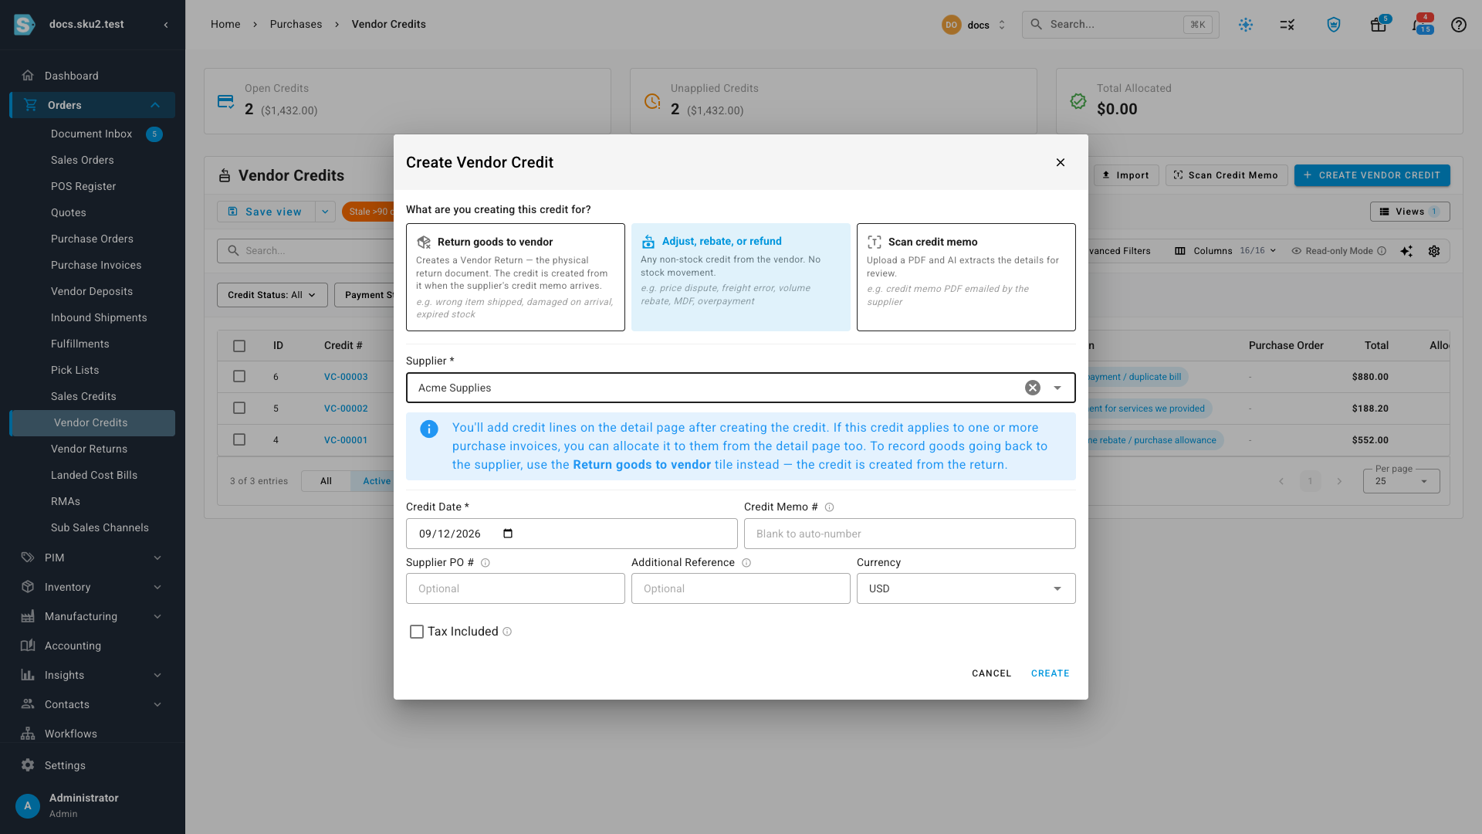Click the global Search field
This screenshot has width=1482, height=834.
click(x=1120, y=25)
